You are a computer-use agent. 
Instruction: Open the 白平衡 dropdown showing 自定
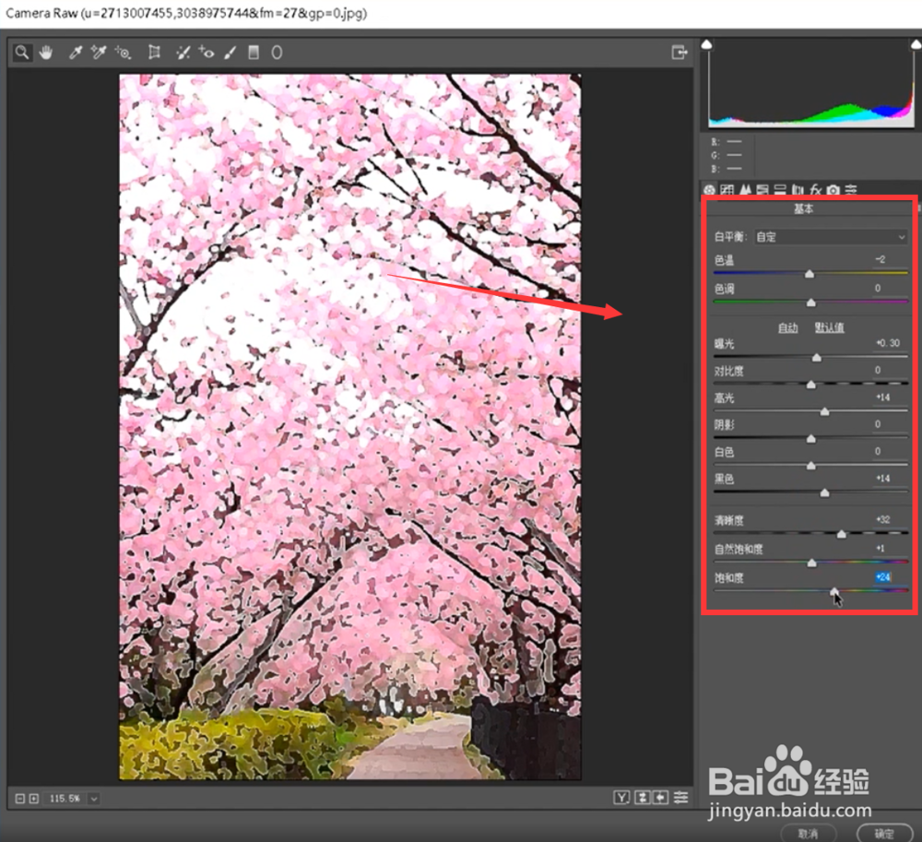(831, 237)
